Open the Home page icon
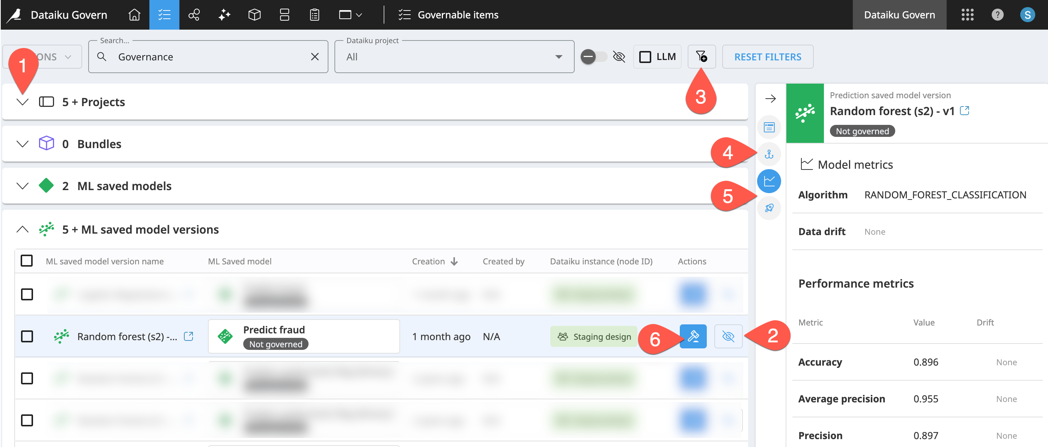This screenshot has height=447, width=1048. point(134,15)
